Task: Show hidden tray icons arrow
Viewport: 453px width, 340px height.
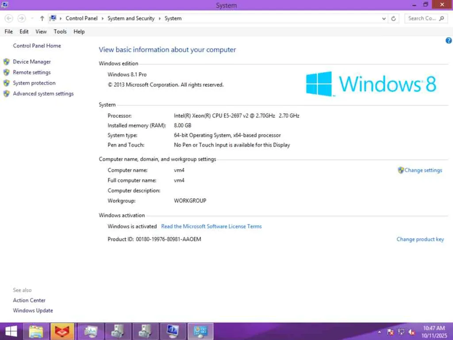Action: (x=380, y=332)
